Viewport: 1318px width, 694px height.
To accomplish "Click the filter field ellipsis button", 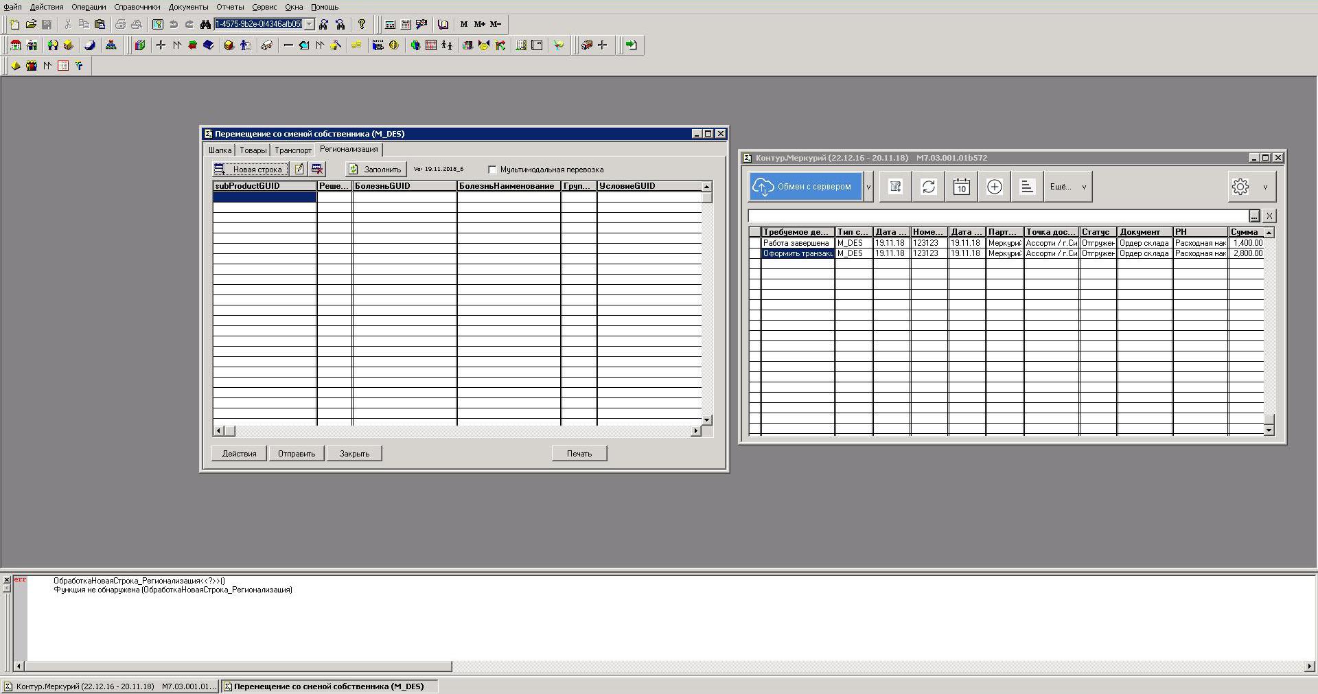I will 1254,216.
